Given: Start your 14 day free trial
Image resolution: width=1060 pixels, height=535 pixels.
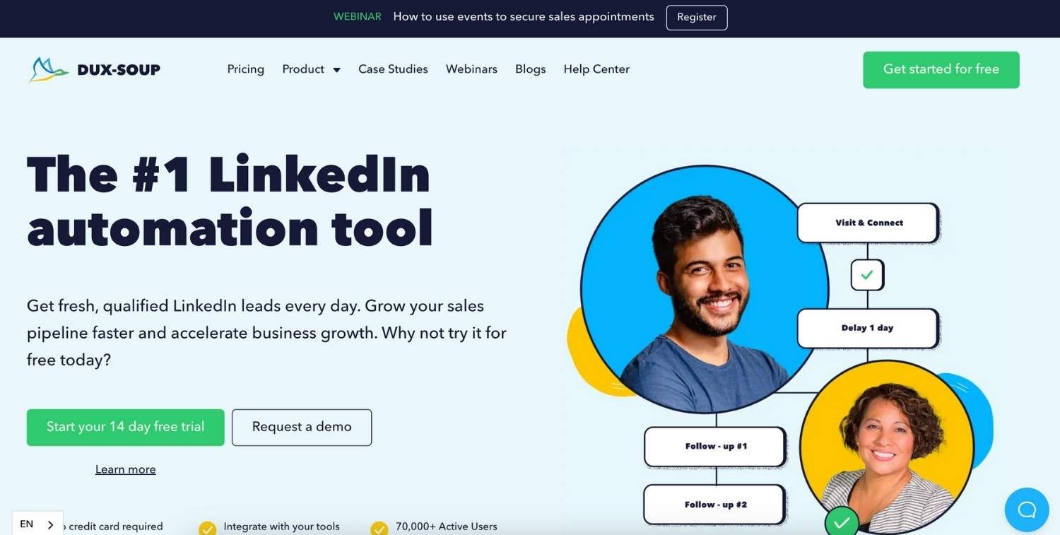Looking at the screenshot, I should [x=126, y=428].
